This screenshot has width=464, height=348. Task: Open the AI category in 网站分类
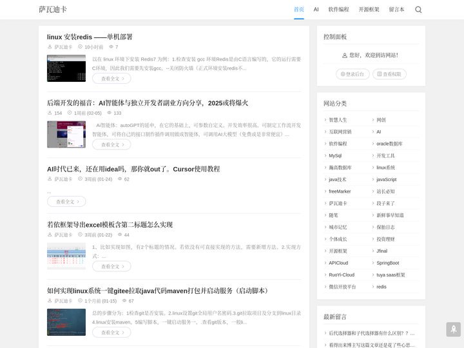379,131
